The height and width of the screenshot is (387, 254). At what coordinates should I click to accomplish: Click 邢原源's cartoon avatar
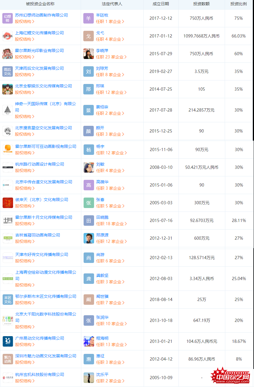(x=89, y=238)
